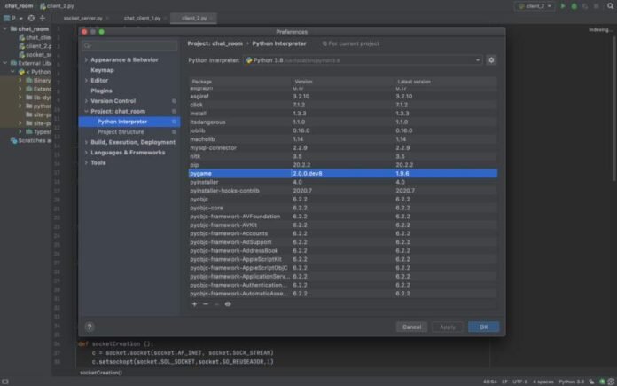Select the itsdangerous package row
This screenshot has width=617, height=386.
[343, 122]
